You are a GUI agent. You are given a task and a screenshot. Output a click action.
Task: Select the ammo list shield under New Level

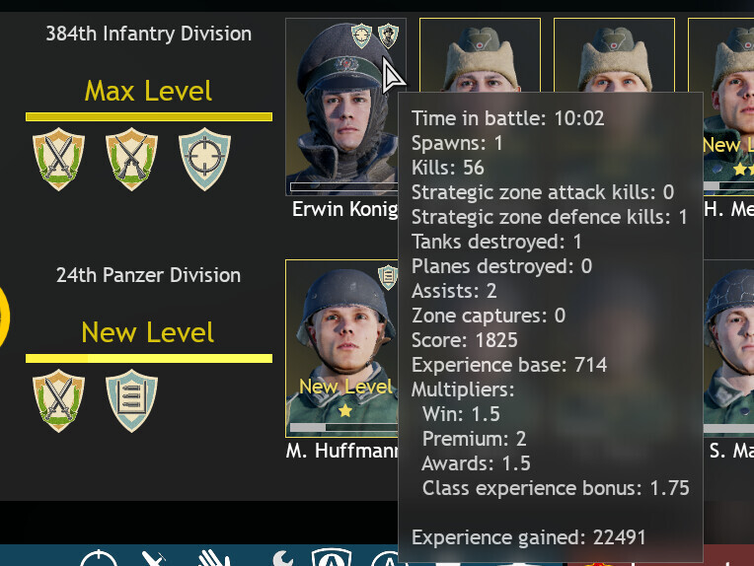(x=131, y=400)
